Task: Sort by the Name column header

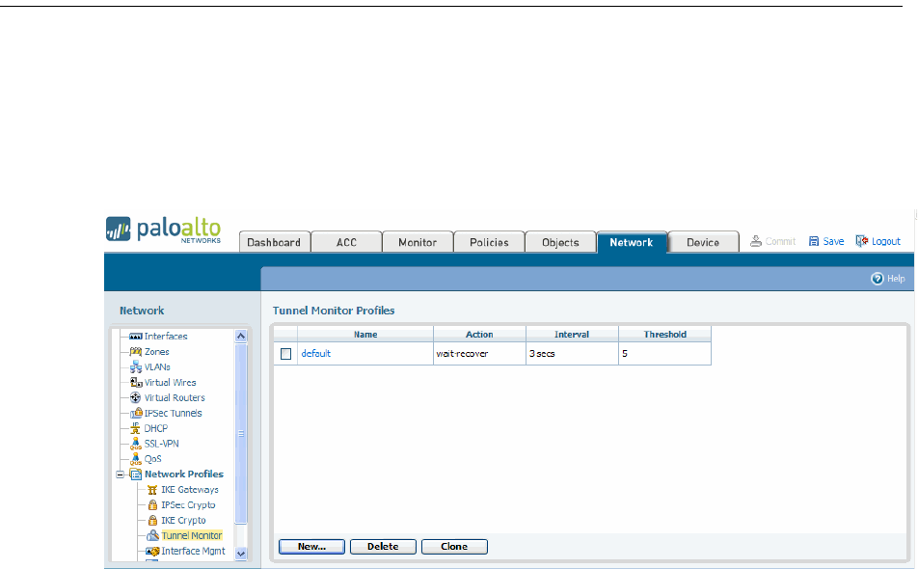Action: 365,335
